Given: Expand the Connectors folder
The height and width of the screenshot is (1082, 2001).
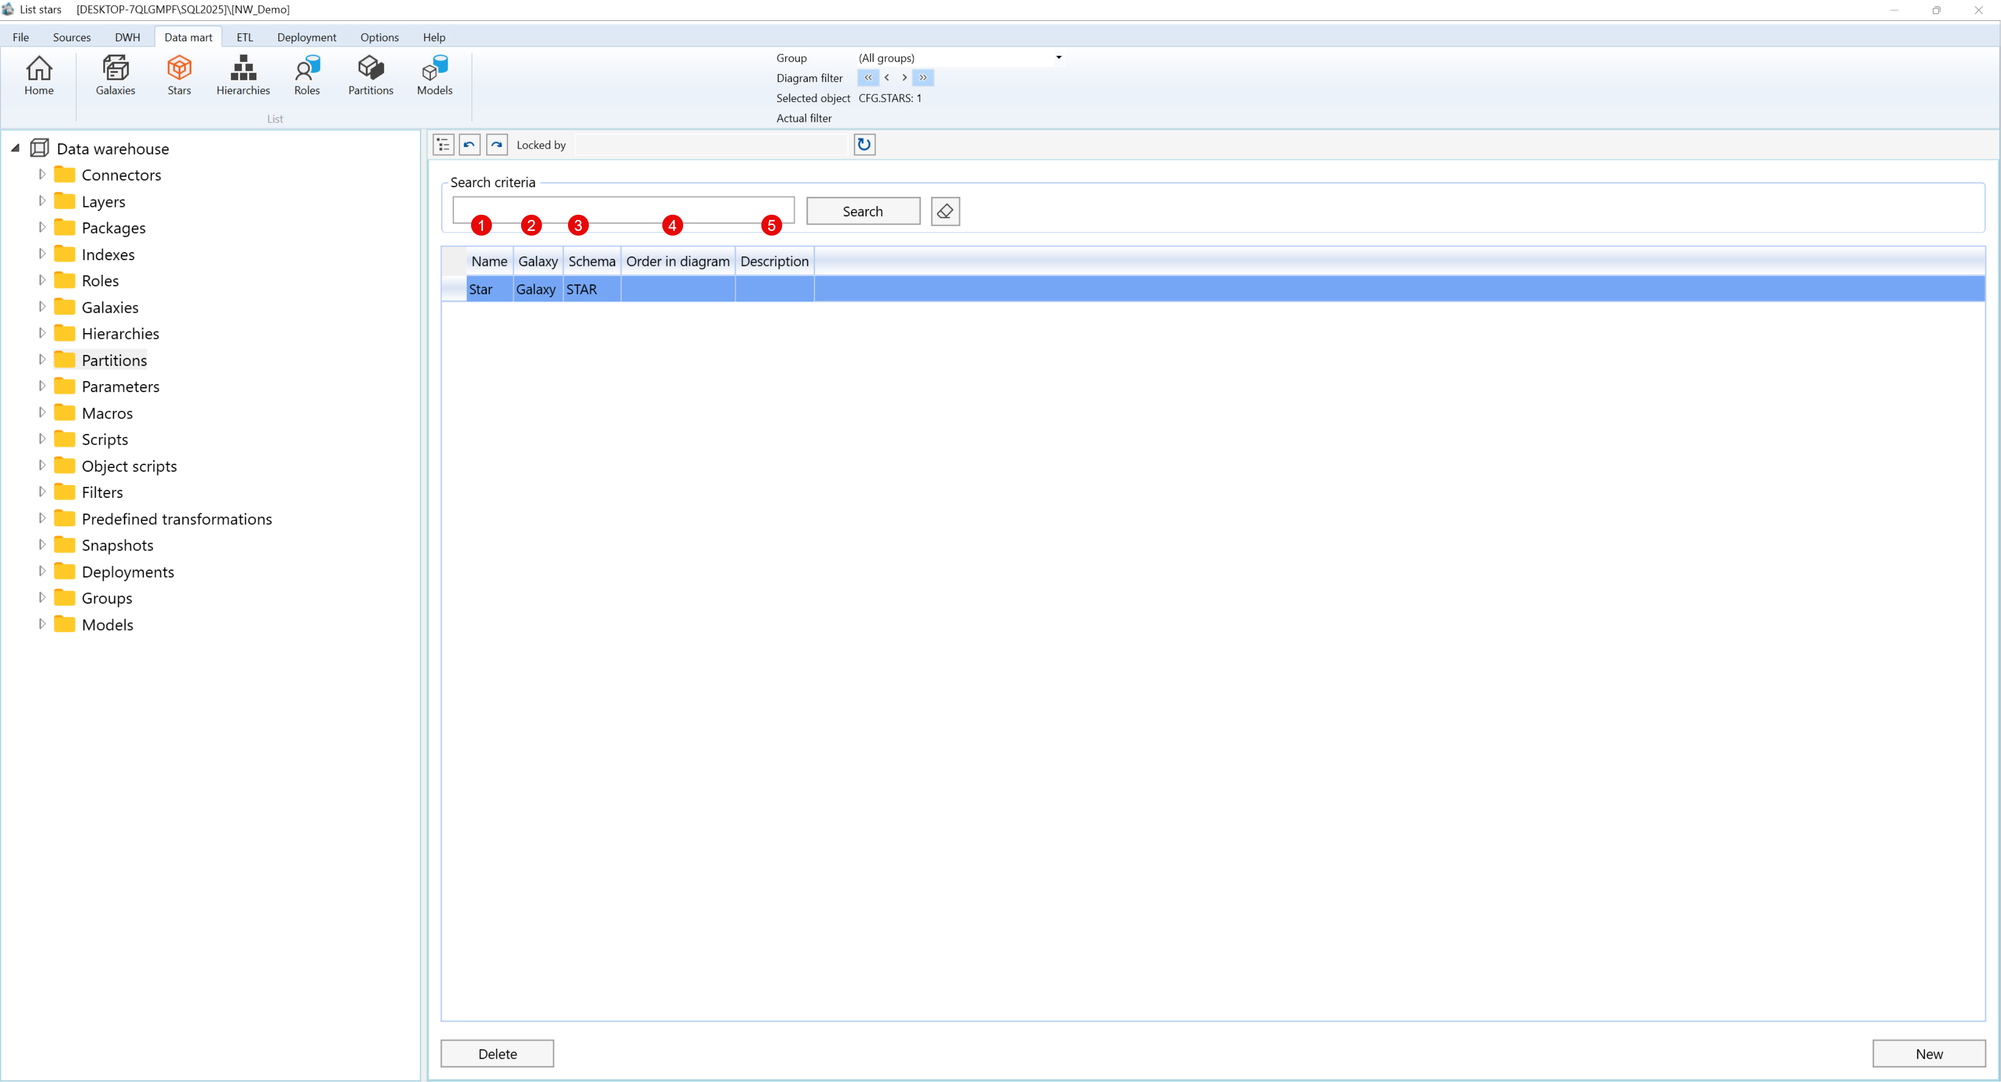Looking at the screenshot, I should coord(42,175).
